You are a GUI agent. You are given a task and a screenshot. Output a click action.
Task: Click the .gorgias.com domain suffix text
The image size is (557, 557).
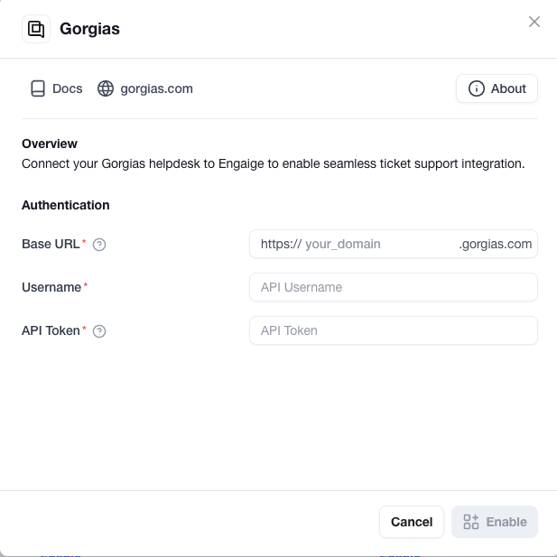click(496, 244)
